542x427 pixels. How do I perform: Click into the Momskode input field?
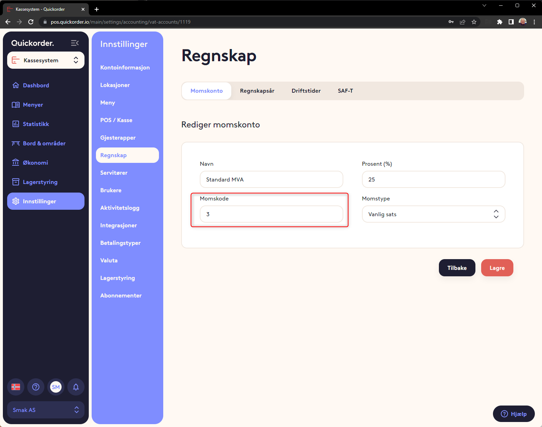tap(271, 214)
